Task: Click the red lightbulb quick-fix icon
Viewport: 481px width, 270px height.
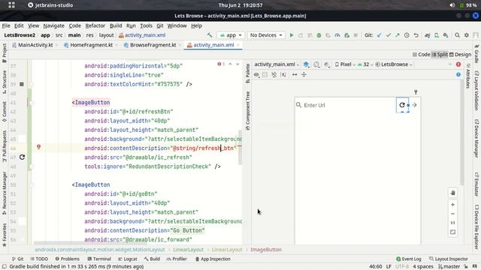Action: click(38, 147)
